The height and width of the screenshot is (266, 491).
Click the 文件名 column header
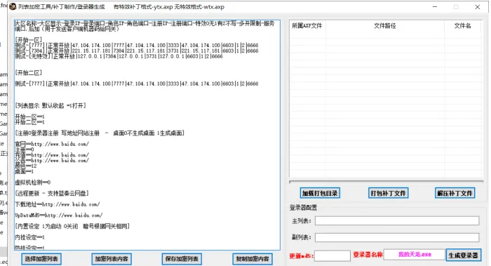tap(462, 26)
